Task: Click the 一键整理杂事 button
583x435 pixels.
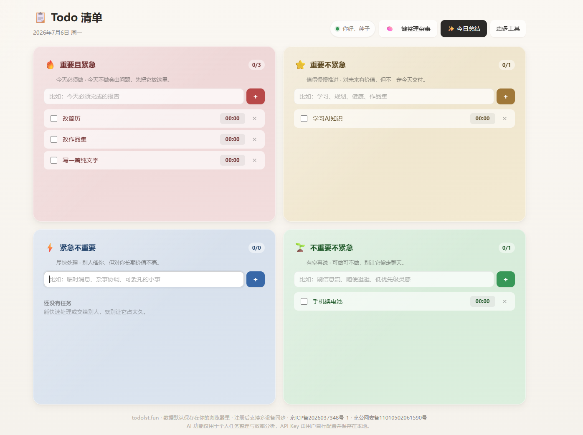Action: coord(408,29)
